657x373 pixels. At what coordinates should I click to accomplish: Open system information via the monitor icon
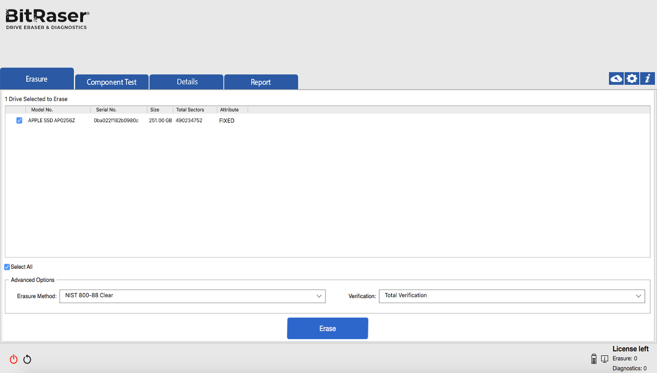coord(604,359)
